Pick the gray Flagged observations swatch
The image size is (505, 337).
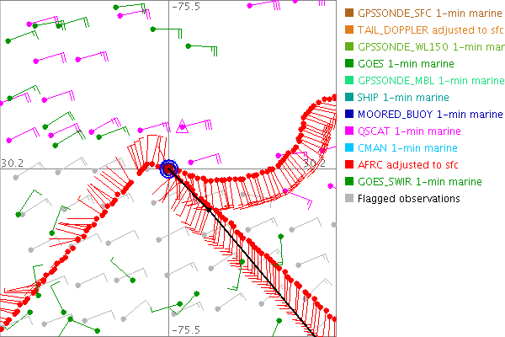point(348,199)
